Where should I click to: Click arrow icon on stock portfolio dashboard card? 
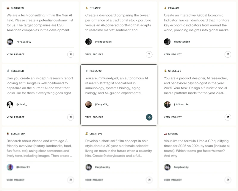[149, 54]
